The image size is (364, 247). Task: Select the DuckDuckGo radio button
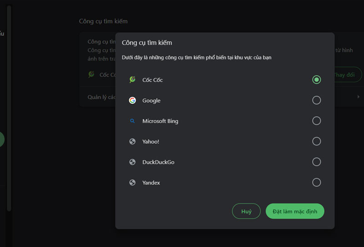click(317, 162)
